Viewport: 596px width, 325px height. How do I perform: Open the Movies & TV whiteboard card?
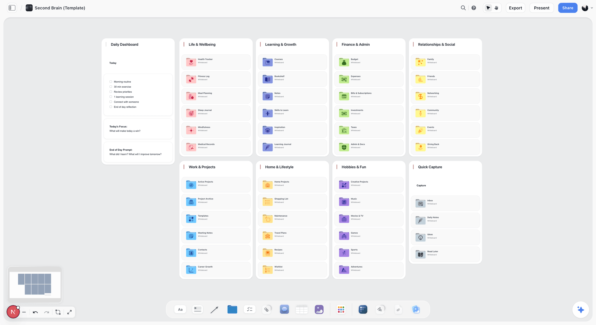tap(369, 218)
